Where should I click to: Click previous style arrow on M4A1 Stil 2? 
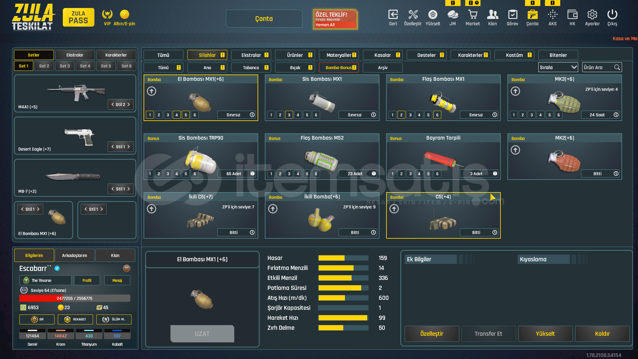pyautogui.click(x=113, y=104)
